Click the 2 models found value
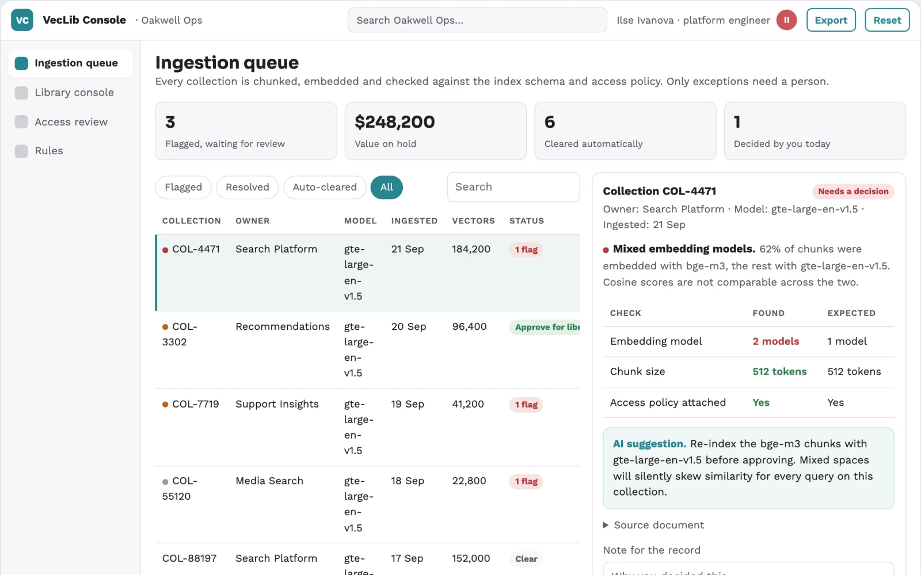 775,341
